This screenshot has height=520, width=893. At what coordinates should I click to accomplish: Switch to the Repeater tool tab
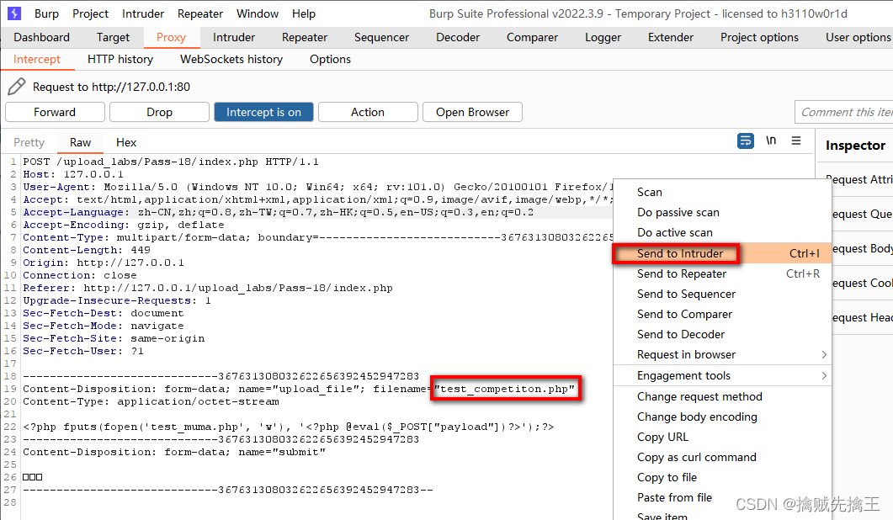tap(304, 38)
